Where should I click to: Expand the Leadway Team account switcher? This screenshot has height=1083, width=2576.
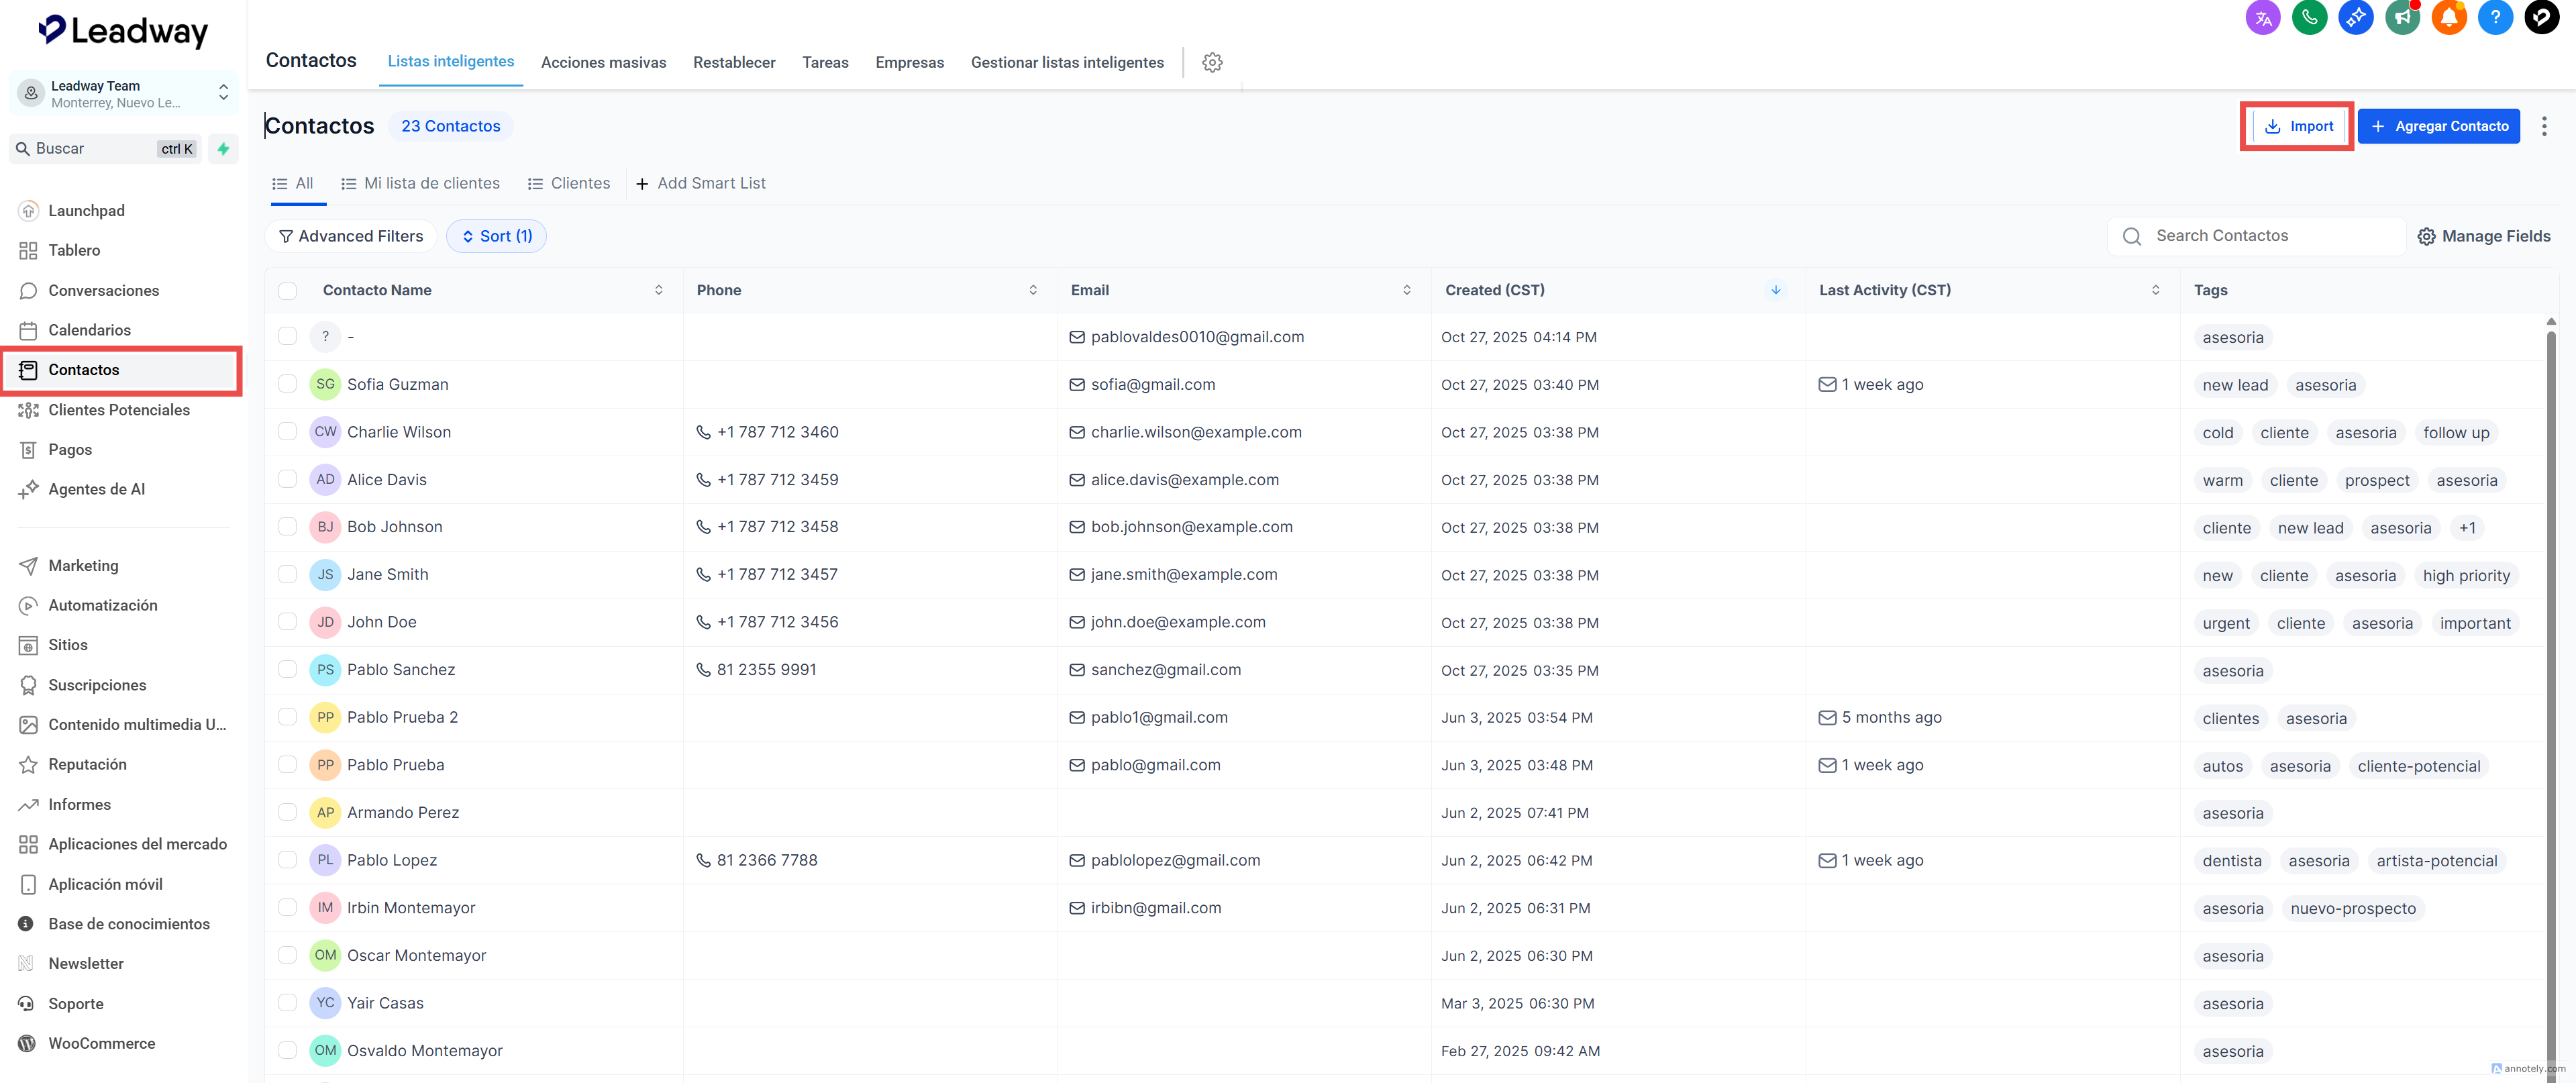point(223,93)
